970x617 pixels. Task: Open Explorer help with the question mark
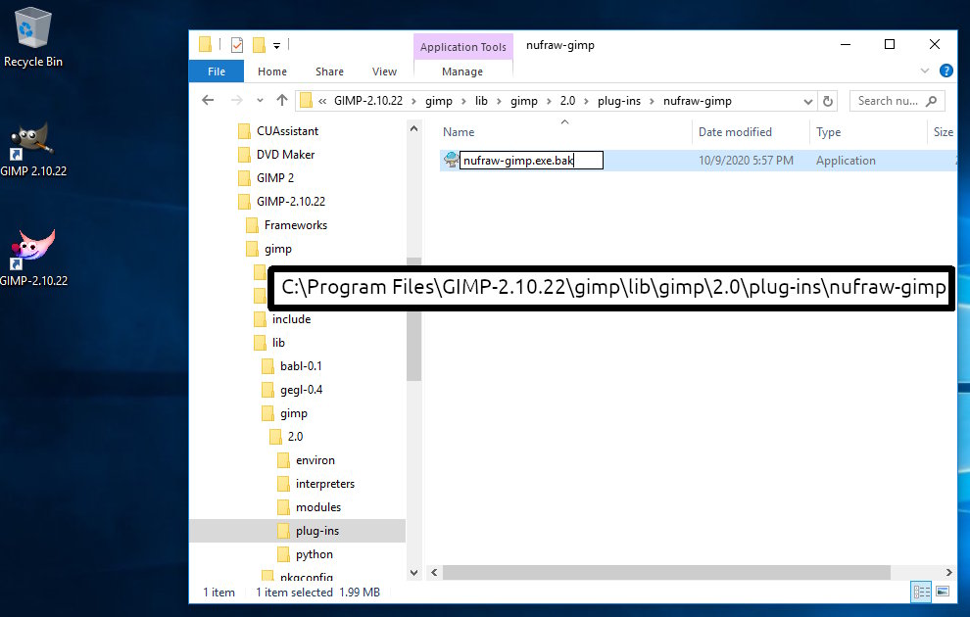pos(946,71)
